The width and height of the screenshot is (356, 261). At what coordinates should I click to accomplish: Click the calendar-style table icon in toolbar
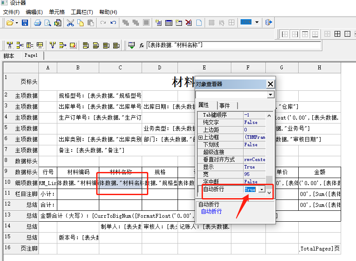[x=168, y=22]
